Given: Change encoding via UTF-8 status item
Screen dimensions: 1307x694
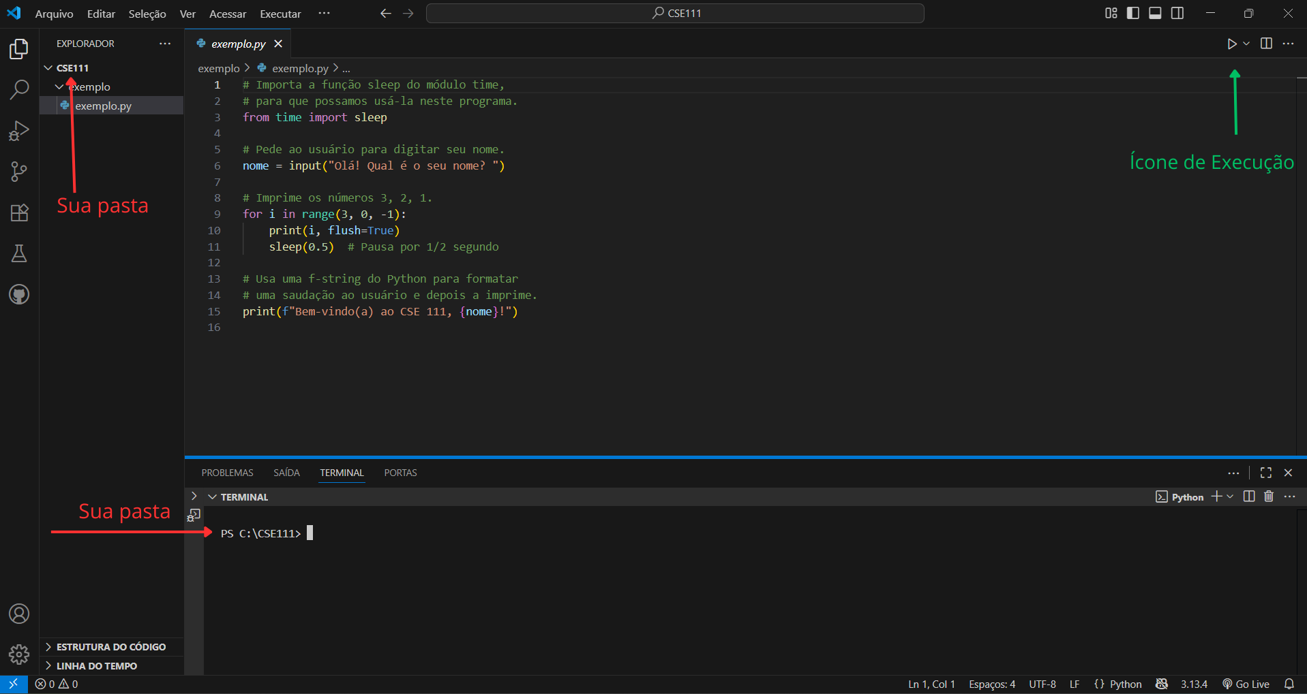Looking at the screenshot, I should [1042, 684].
